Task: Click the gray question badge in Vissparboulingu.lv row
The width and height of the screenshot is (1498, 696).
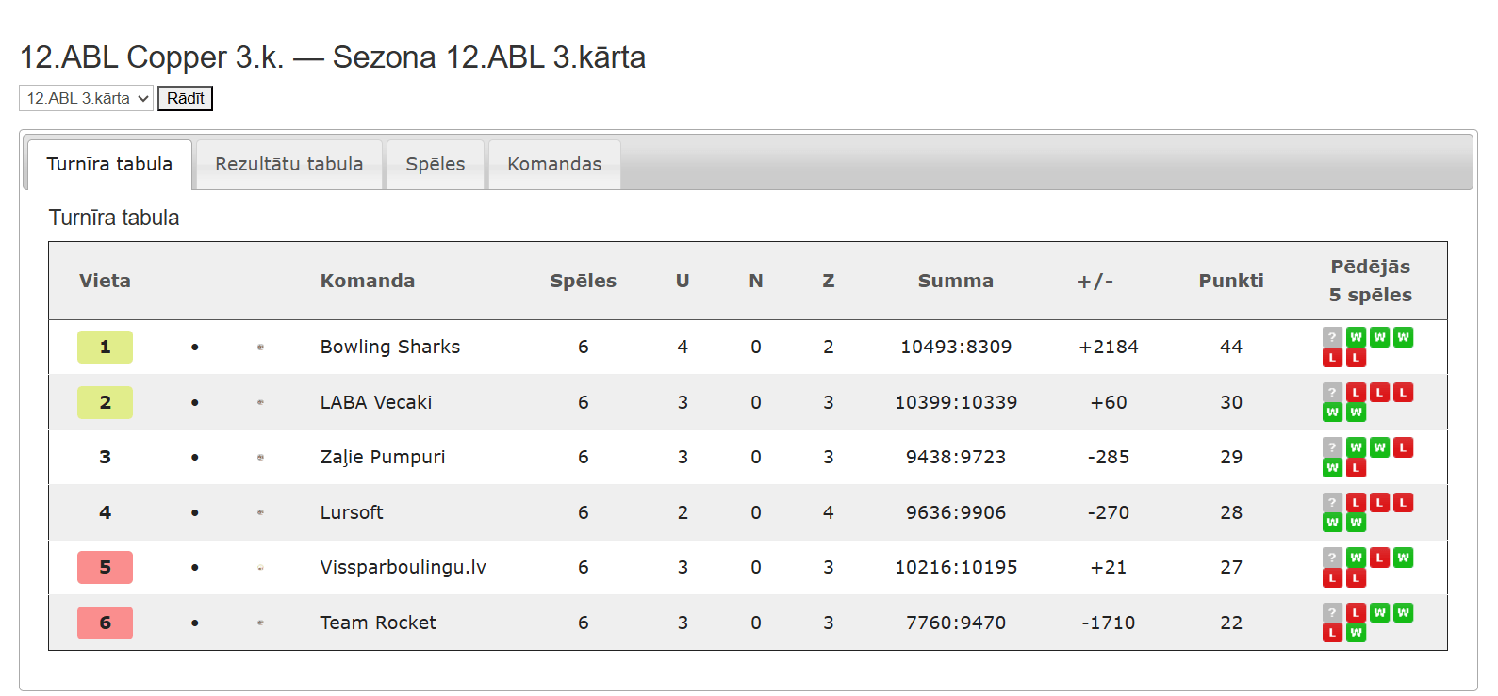Action: tap(1332, 558)
